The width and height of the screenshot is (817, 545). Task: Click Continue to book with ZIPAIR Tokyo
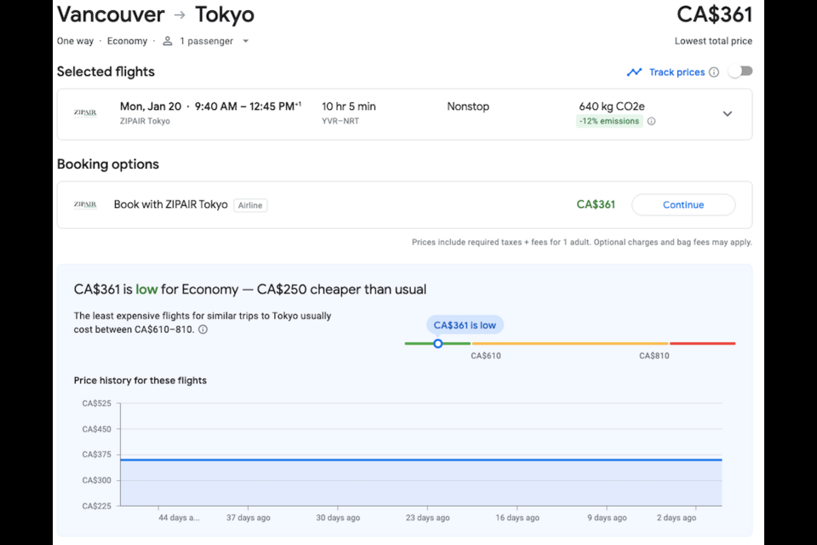tap(683, 205)
